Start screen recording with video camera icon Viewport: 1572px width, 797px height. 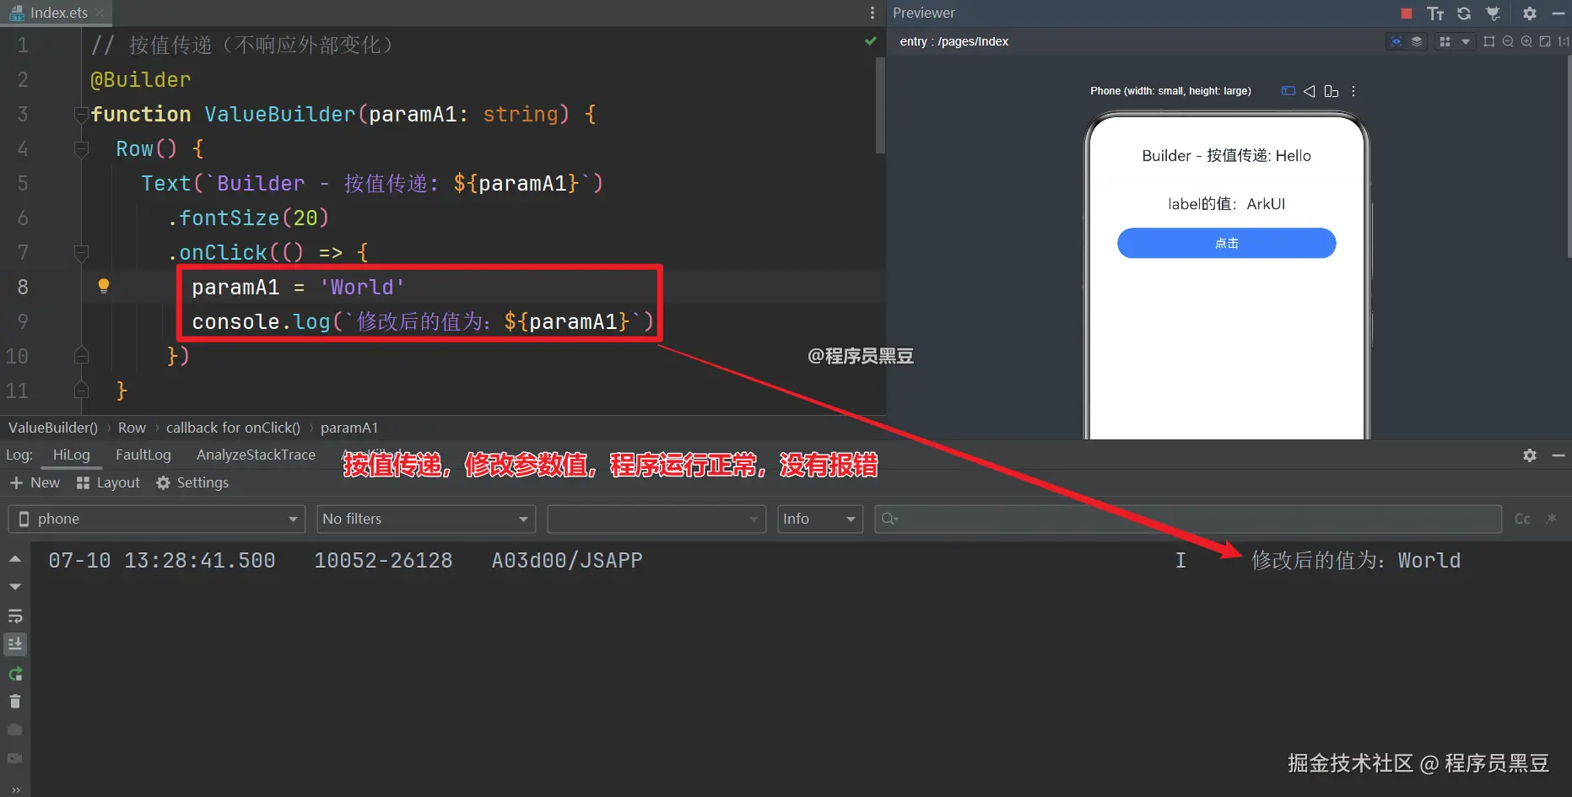pos(15,758)
